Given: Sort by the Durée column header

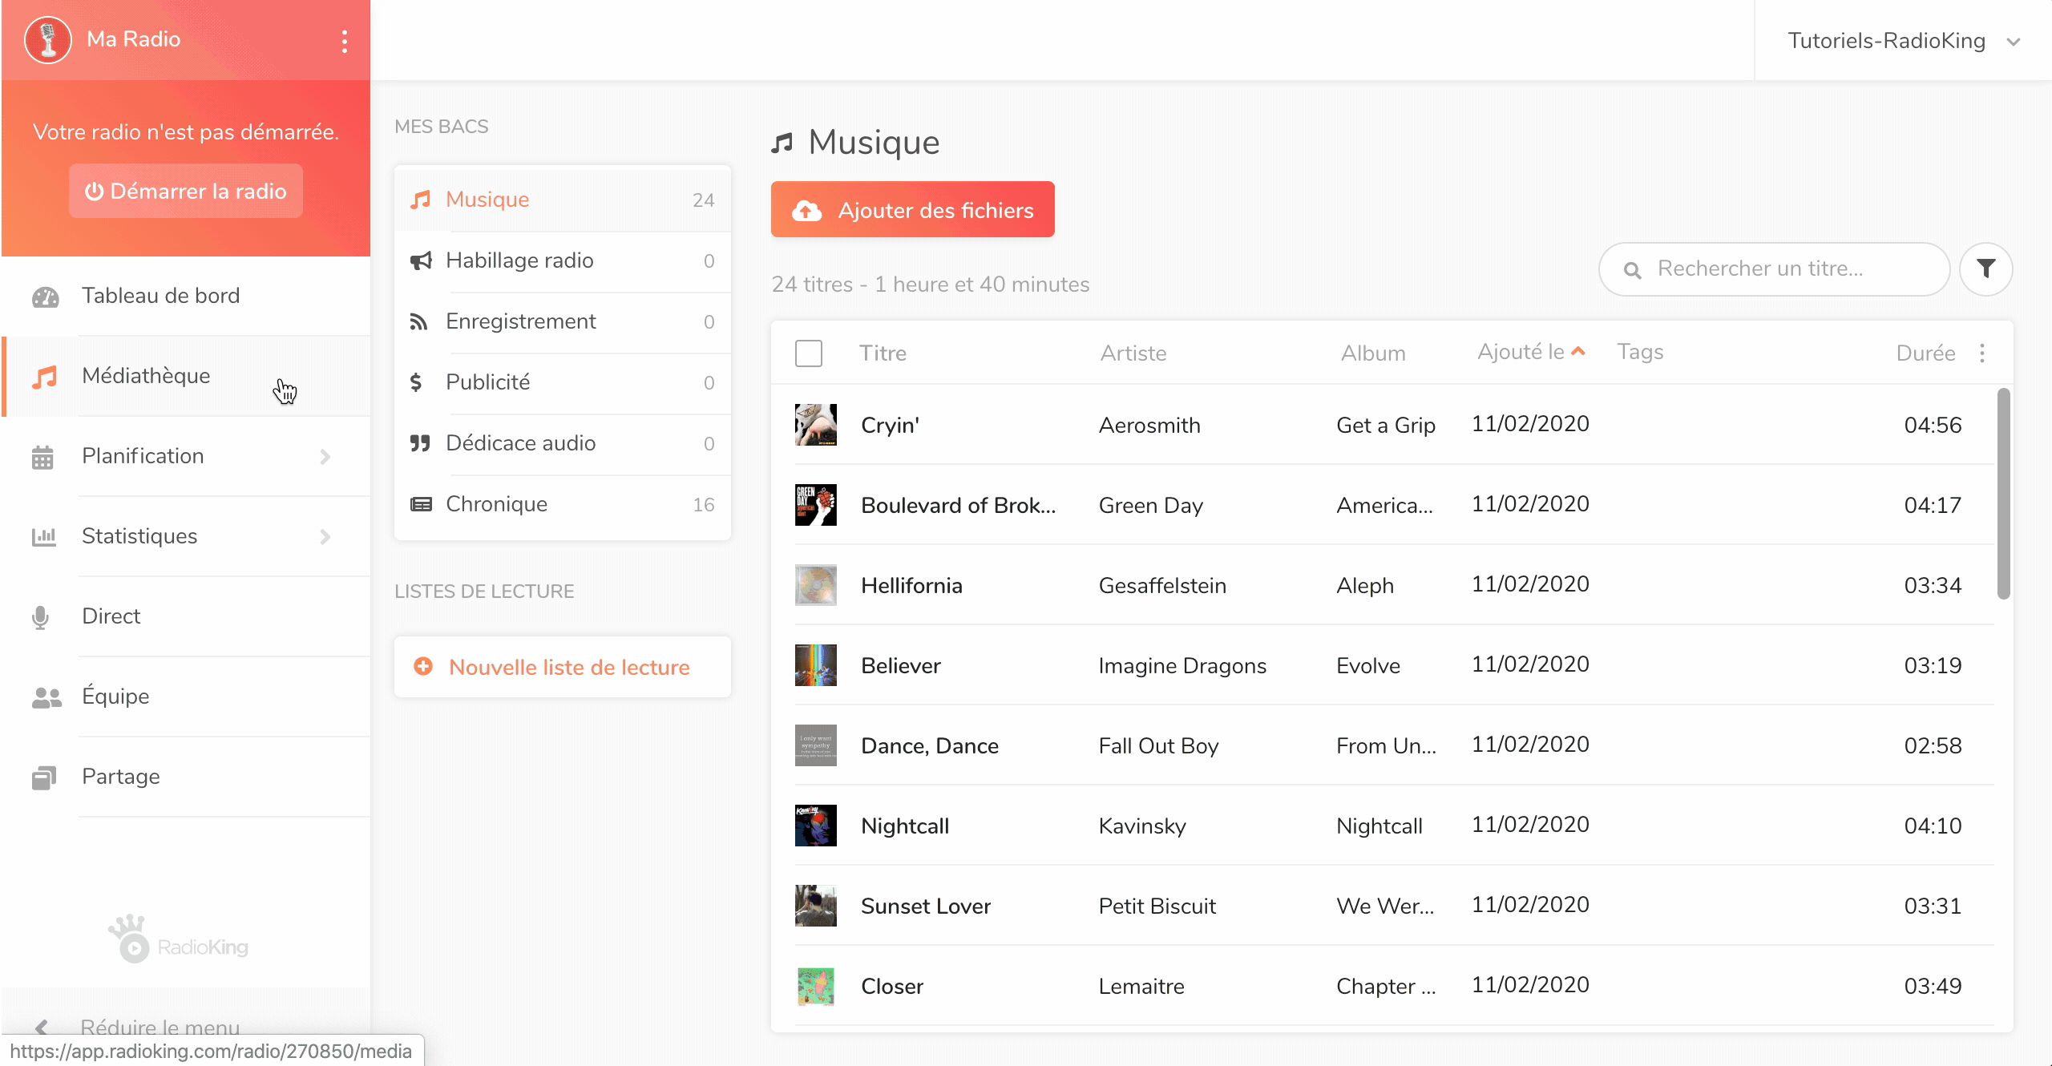Looking at the screenshot, I should click(1925, 353).
